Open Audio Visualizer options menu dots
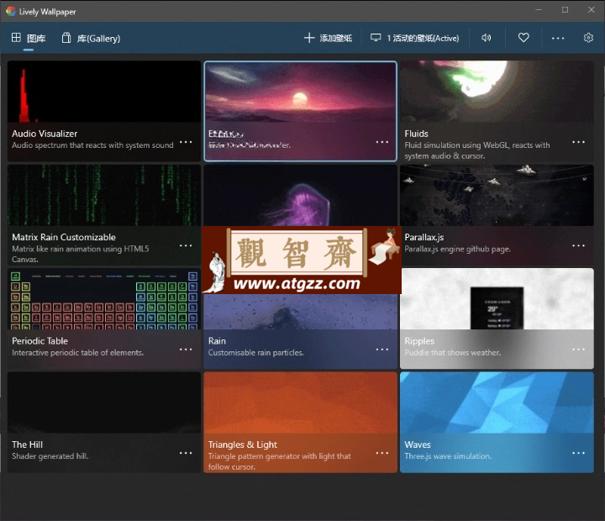Viewport: 605px width, 521px height. click(x=186, y=142)
